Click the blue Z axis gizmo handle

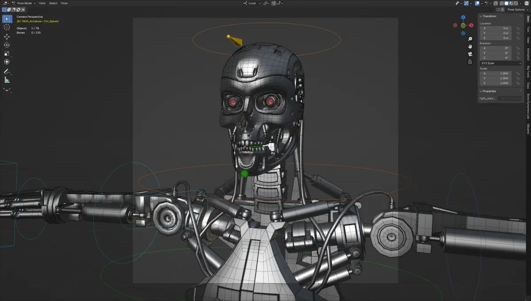463,18
